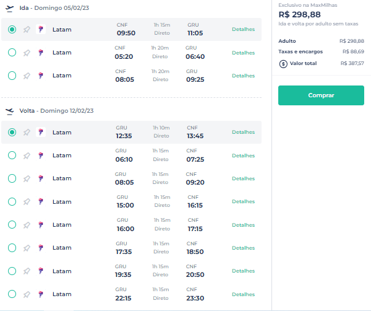Select the 08:05 to 09:25 outbound flight
371x311 pixels.
(x=12, y=76)
